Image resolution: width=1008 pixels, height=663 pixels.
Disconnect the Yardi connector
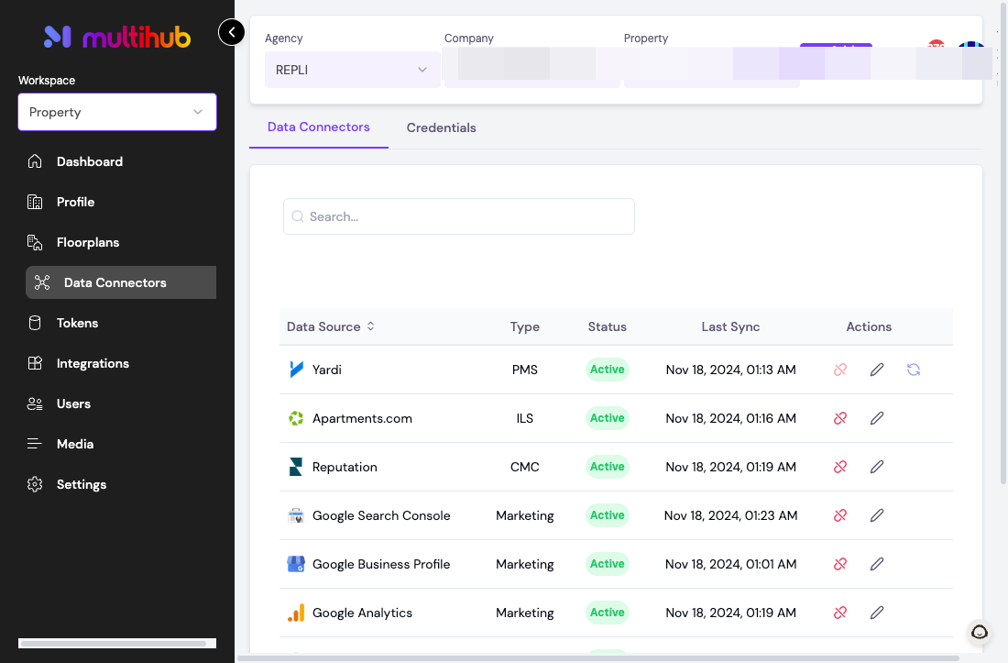[840, 370]
